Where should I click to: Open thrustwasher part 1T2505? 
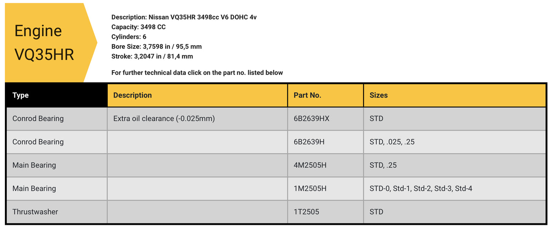coord(306,212)
